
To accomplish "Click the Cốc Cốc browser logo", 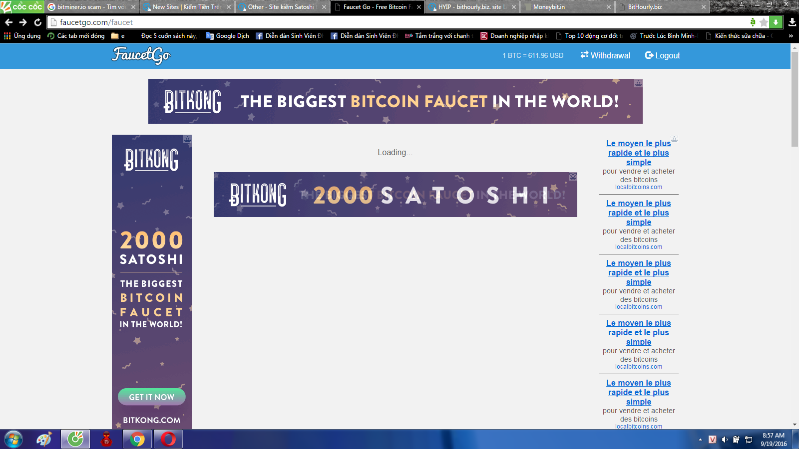I will (21, 6).
